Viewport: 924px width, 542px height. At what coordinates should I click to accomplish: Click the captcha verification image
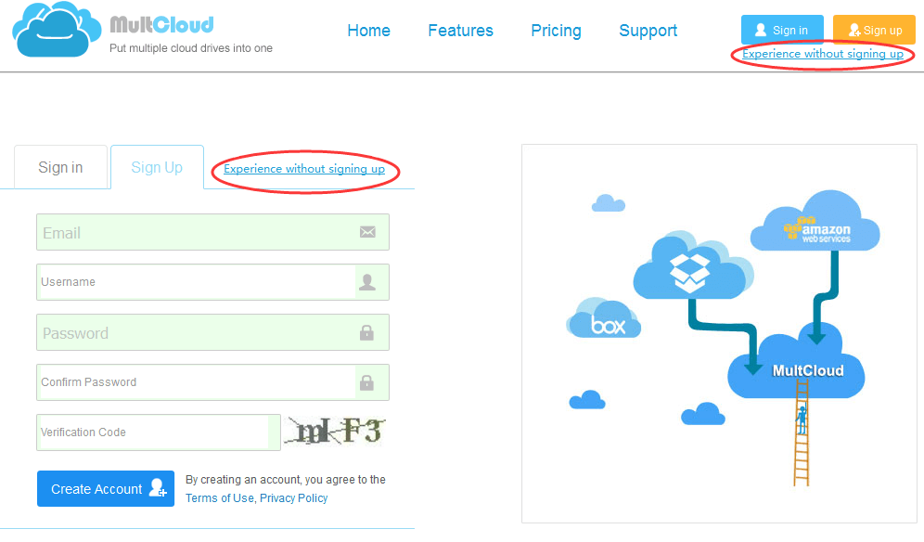[335, 432]
